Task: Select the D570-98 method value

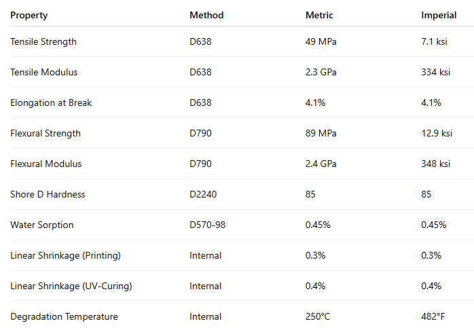Action: pyautogui.click(x=207, y=225)
